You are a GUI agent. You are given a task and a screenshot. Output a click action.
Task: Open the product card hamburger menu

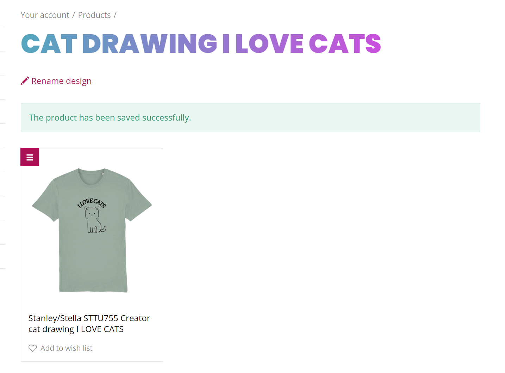click(x=30, y=157)
